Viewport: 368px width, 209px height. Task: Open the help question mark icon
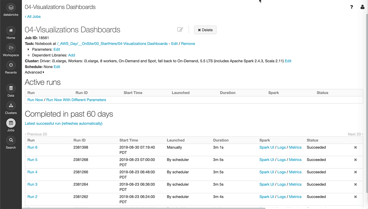pos(351,7)
